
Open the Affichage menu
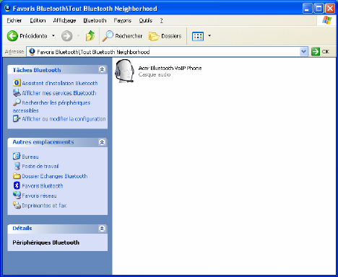[x=64, y=21]
